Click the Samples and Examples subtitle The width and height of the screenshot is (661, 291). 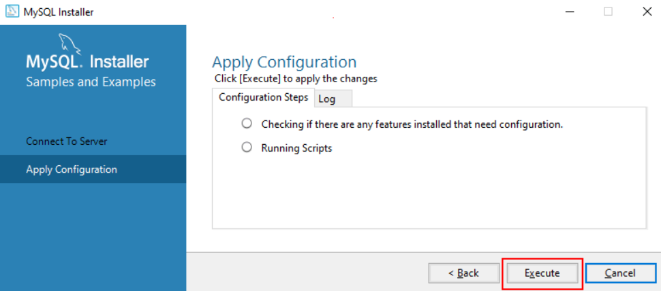91,82
